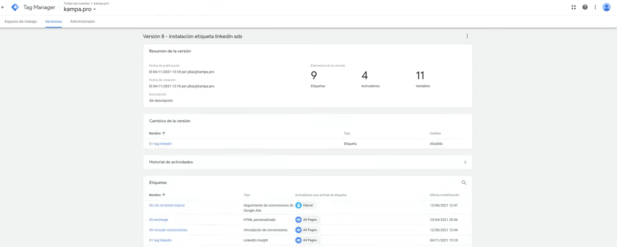Viewport: 617px width, 247px height.
Task: Click Versión 8 title heading
Action: [192, 36]
